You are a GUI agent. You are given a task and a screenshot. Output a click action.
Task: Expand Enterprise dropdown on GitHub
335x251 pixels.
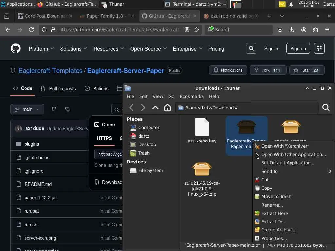187,49
